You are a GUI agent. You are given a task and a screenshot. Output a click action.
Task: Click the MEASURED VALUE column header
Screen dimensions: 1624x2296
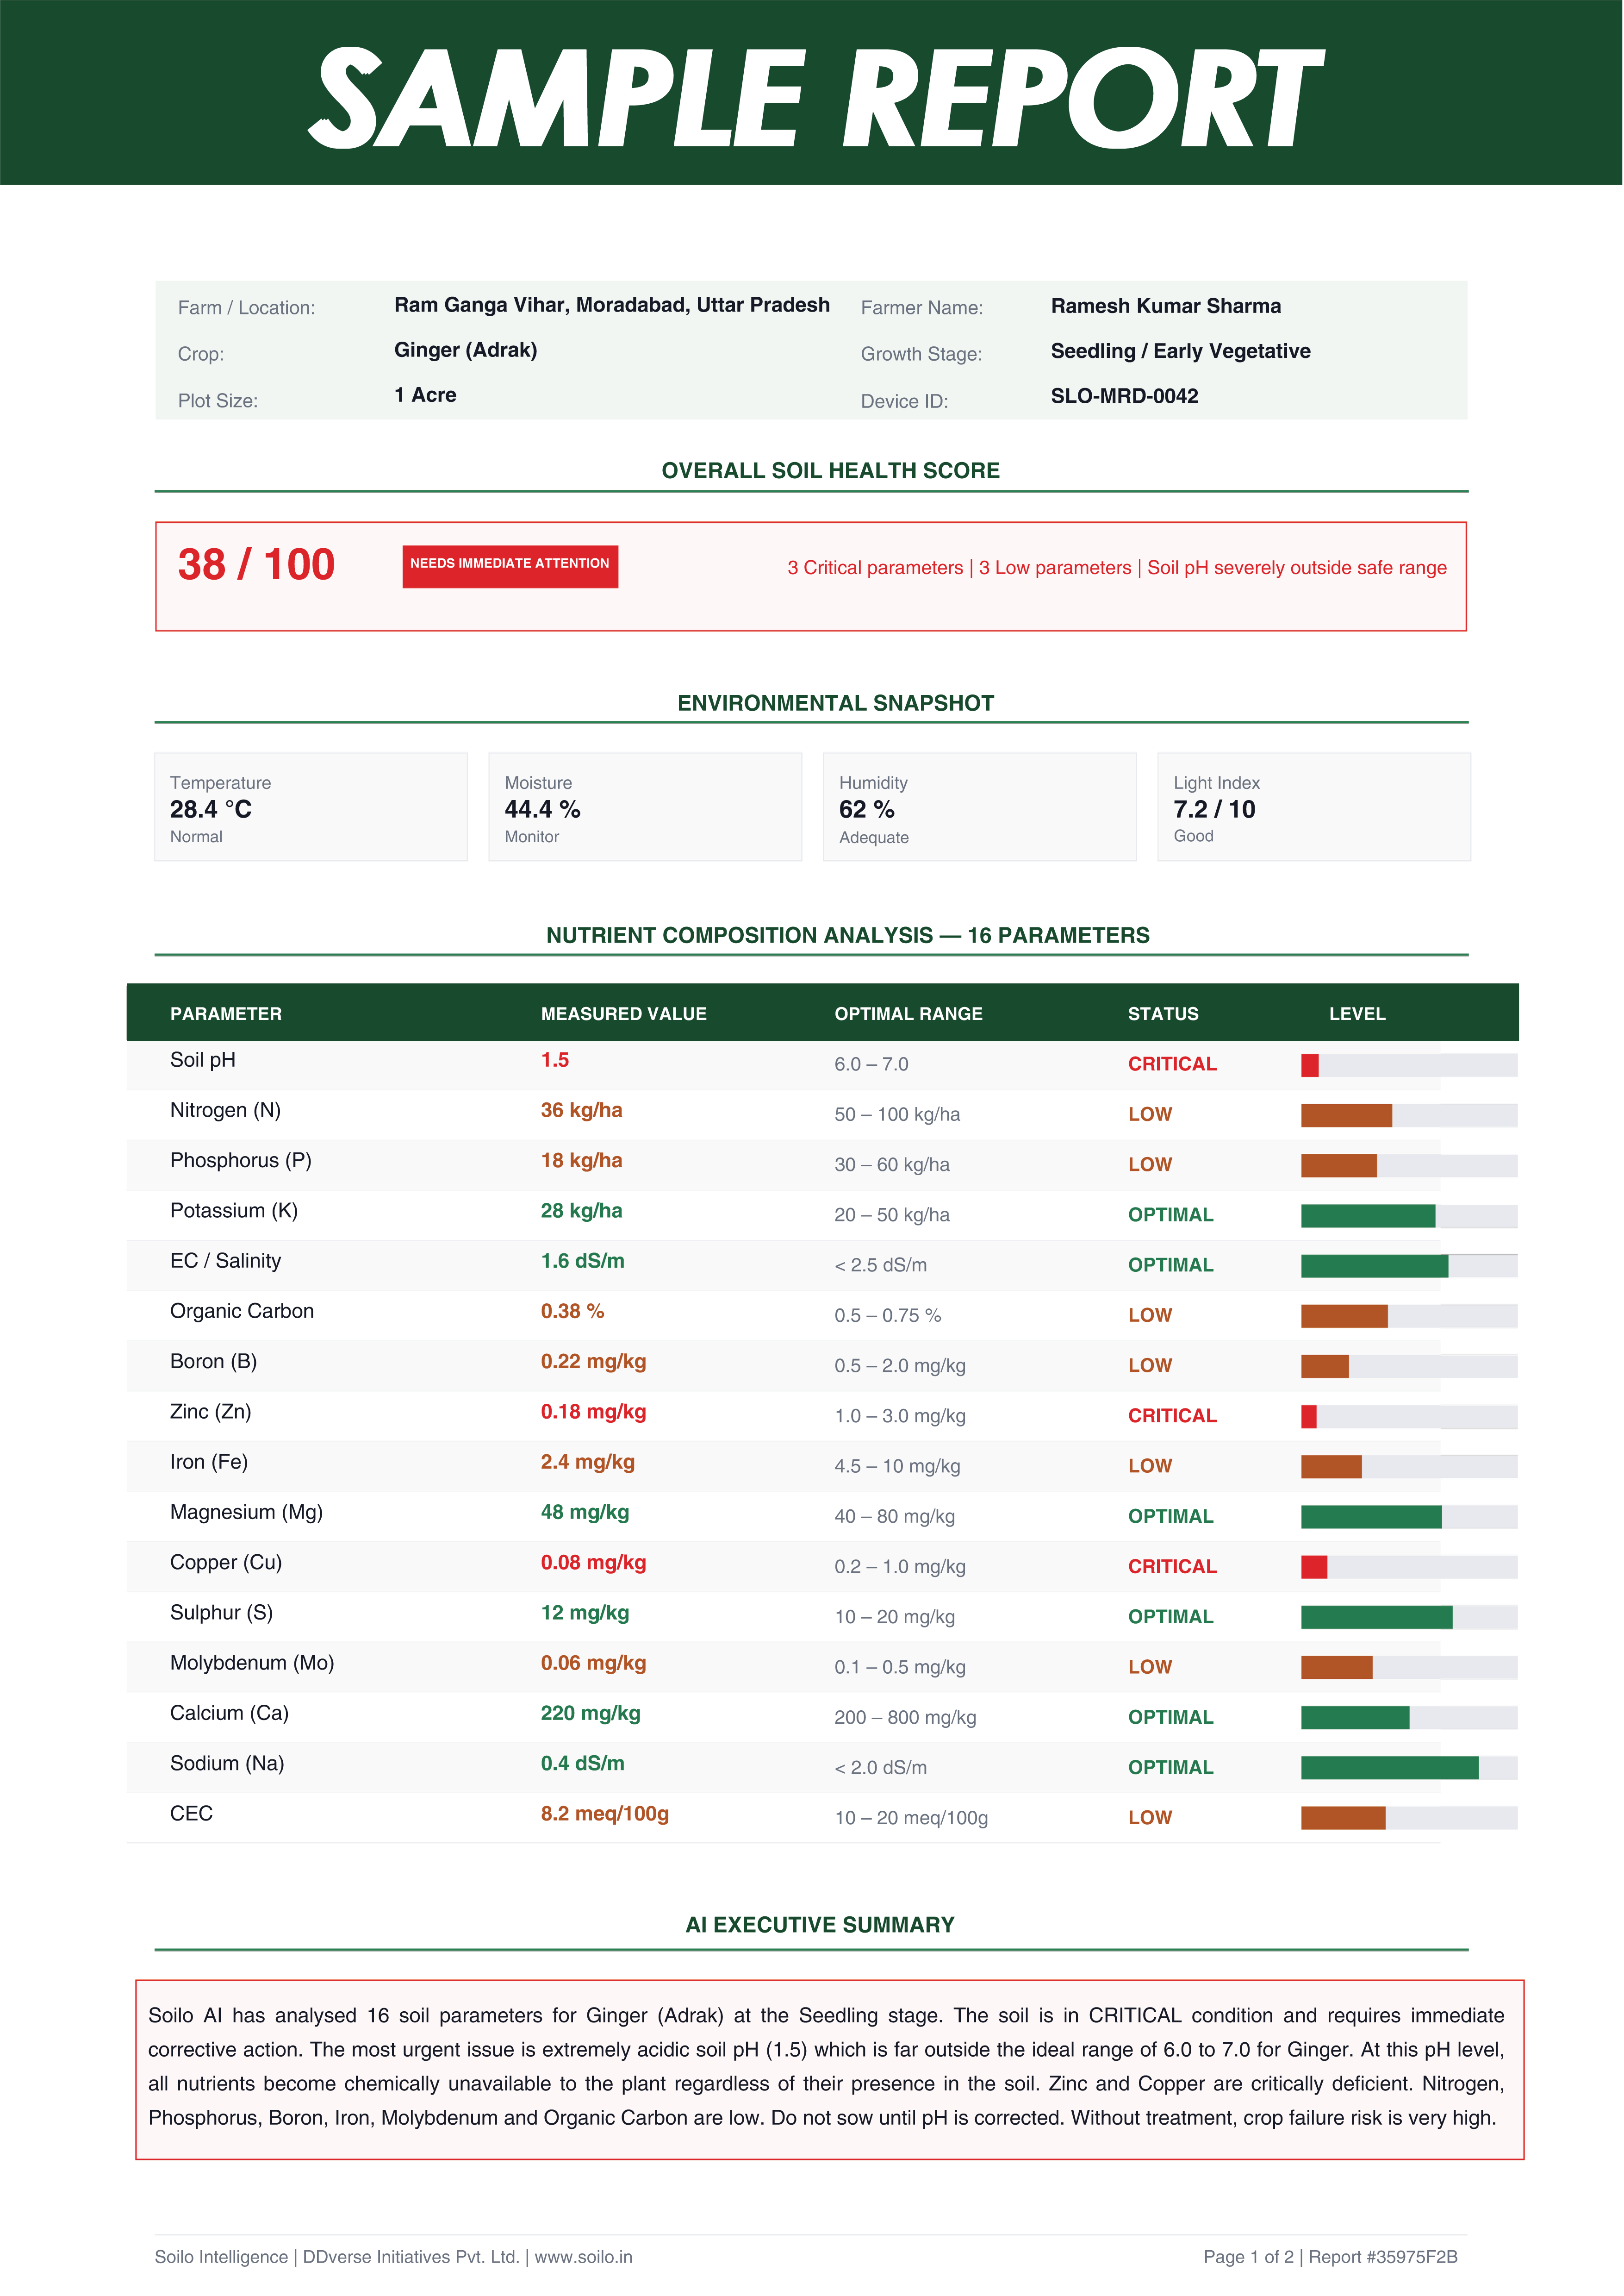pyautogui.click(x=624, y=1013)
